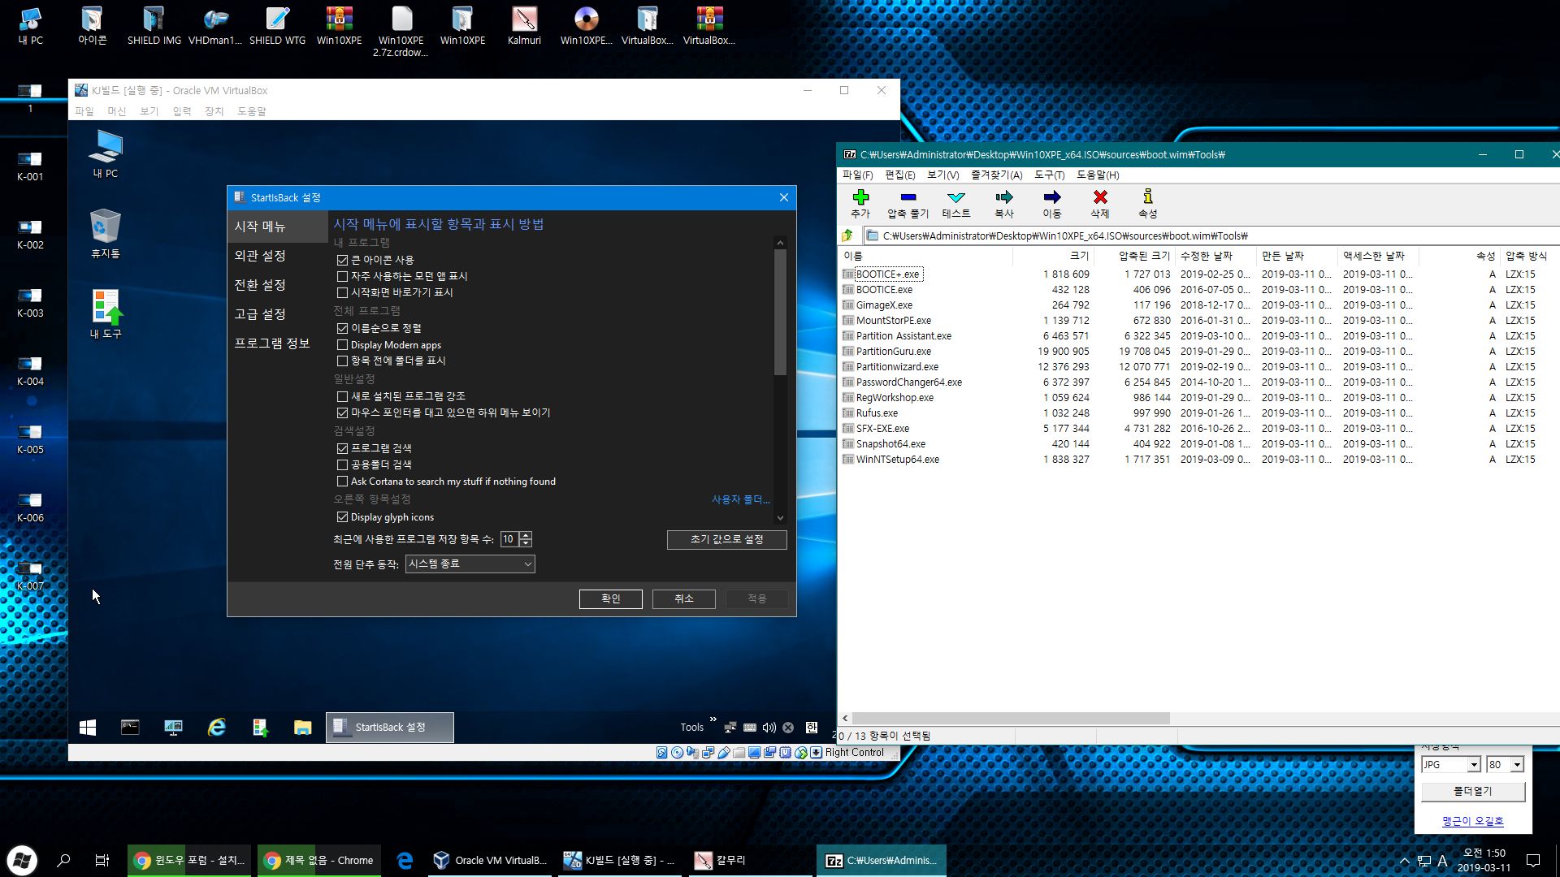1560x877 pixels.
Task: Open VM start button
Action: click(x=88, y=728)
